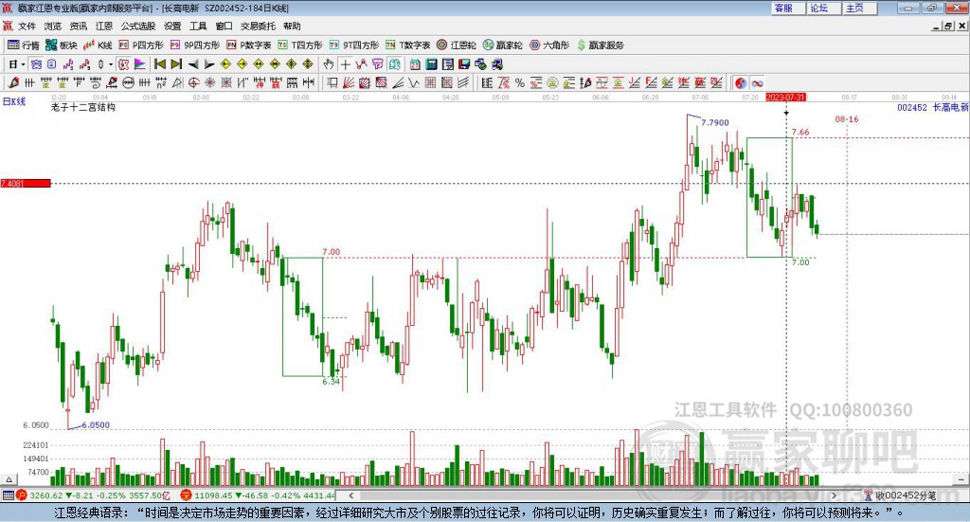This screenshot has height=522, width=970.
Task: Open the 工具 menu
Action: (198, 26)
